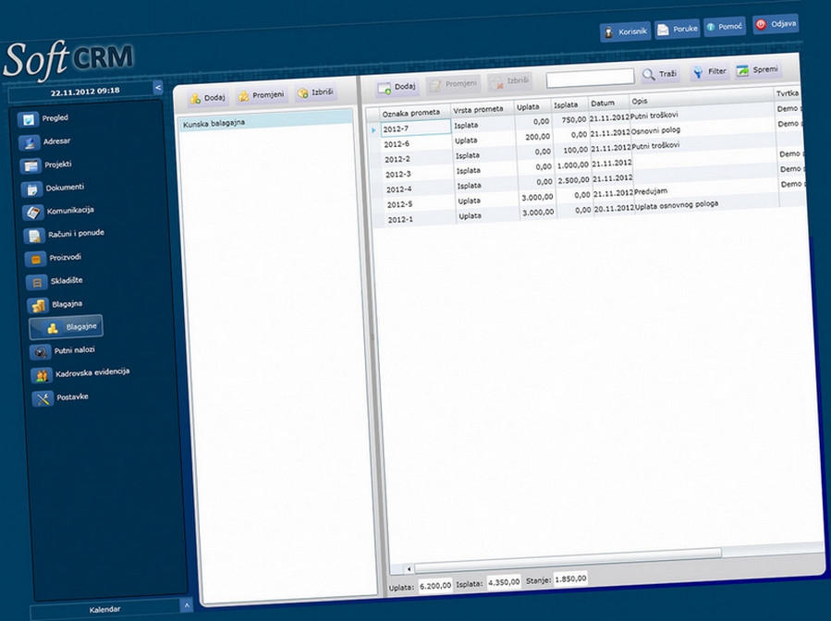Select Kunska balagajna list entry
Image resolution: width=831 pixels, height=621 pixels.
(265, 120)
